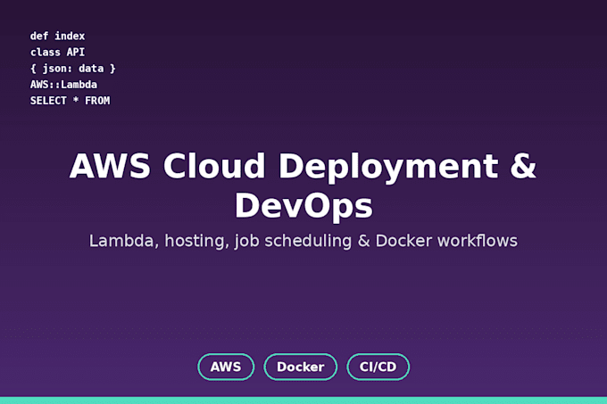Viewport: 607px width, 404px height.
Task: Click the AWS tag pill
Action: [226, 367]
